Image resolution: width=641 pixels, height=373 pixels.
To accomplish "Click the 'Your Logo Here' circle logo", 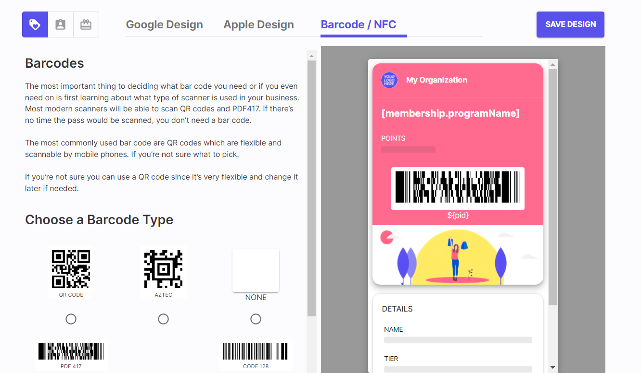I will (x=389, y=80).
